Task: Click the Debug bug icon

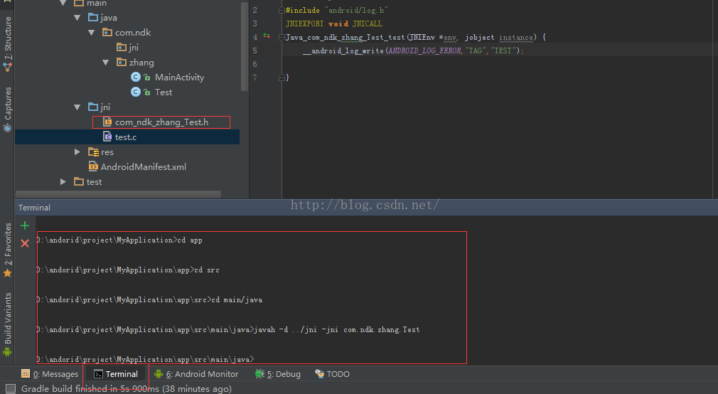Action: point(259,374)
